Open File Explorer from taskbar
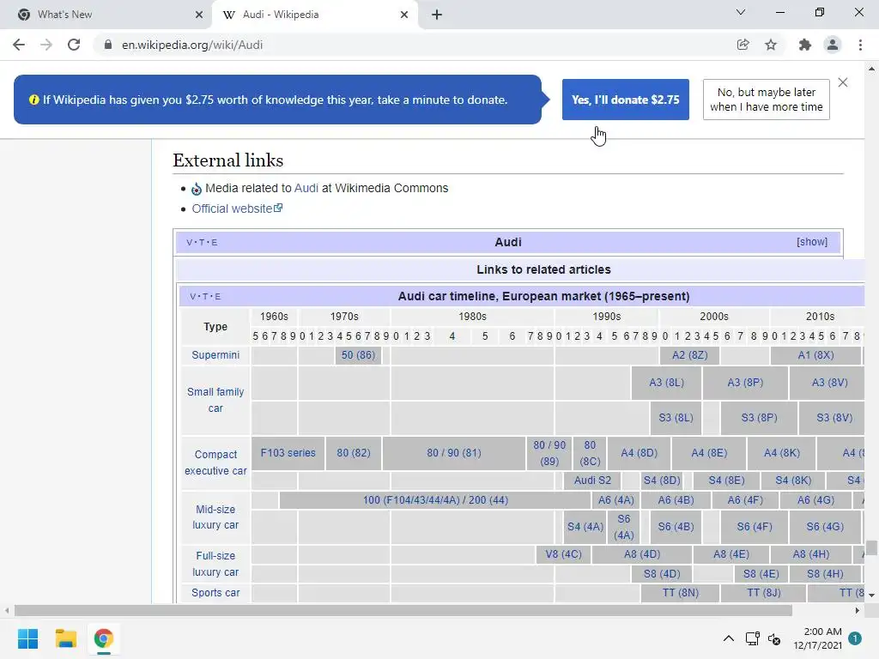Screen dimensions: 879x659 point(65,638)
